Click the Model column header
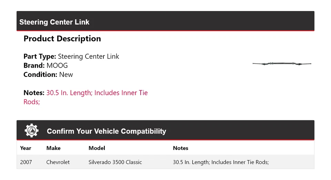331x180 pixels. click(97, 148)
